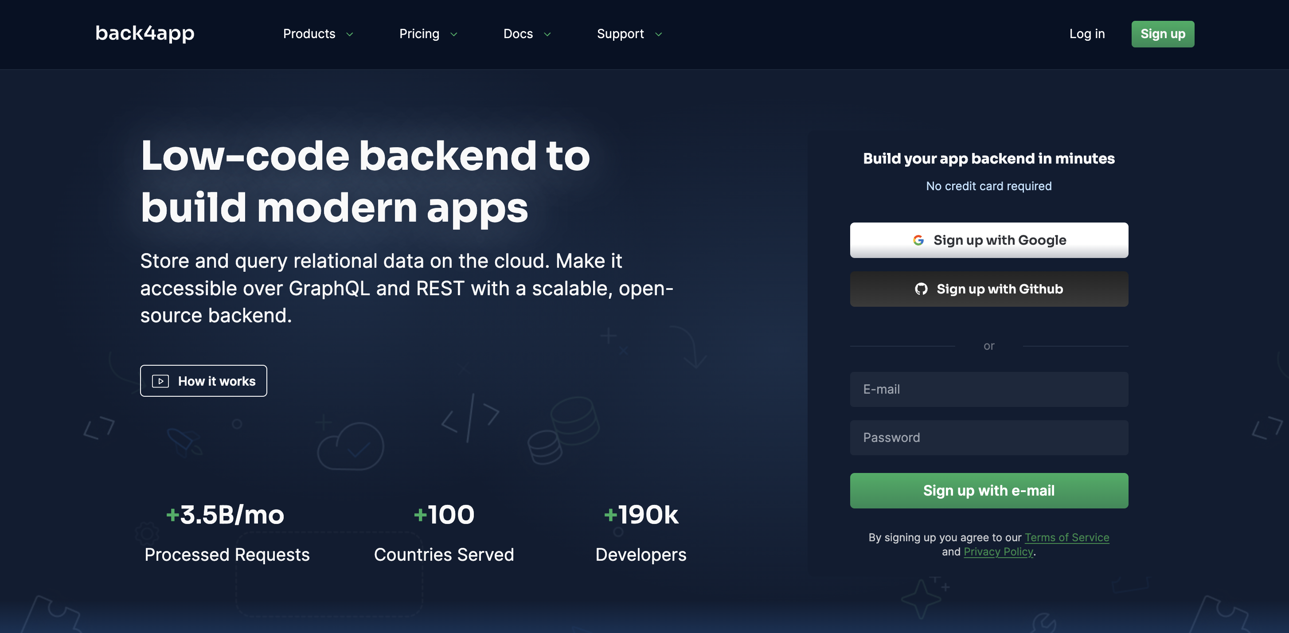Click the Sign up with Google button
The height and width of the screenshot is (633, 1289).
[x=989, y=240]
